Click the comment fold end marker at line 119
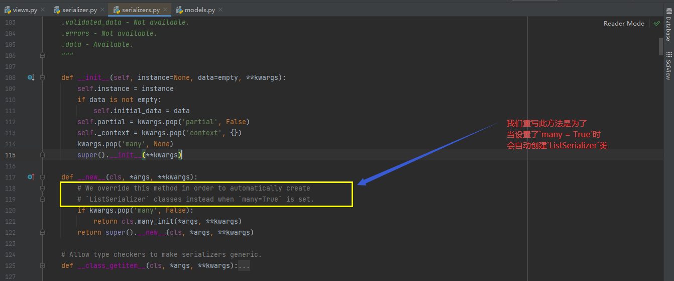This screenshot has width=674, height=281. point(43,199)
